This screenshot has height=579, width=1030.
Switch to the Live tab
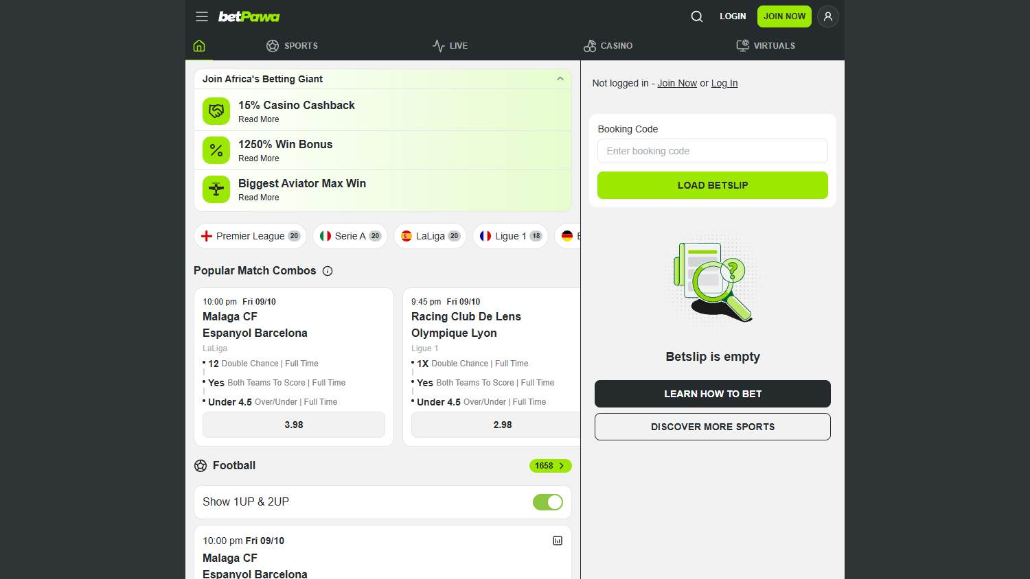tap(450, 46)
